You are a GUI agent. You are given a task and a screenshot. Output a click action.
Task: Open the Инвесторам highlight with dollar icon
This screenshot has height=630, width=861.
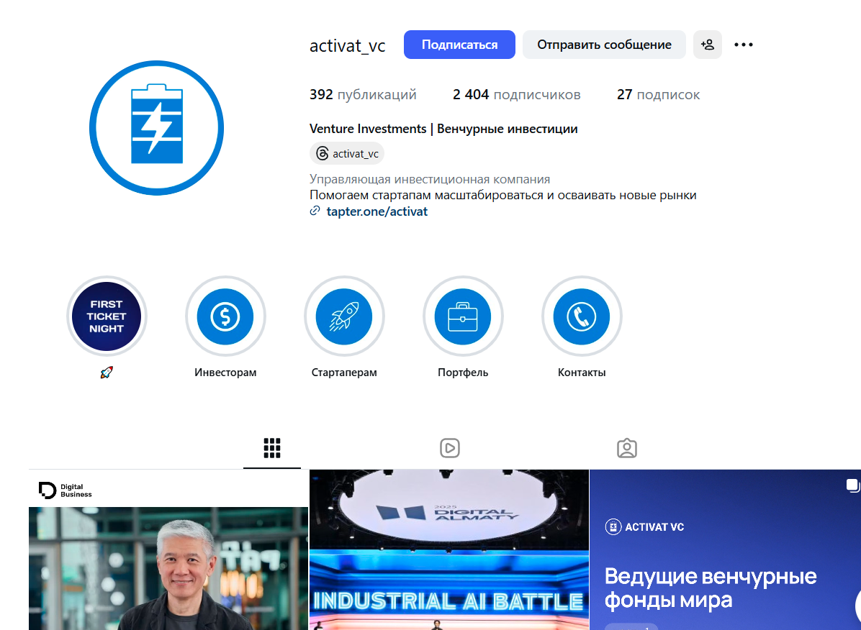tap(225, 316)
